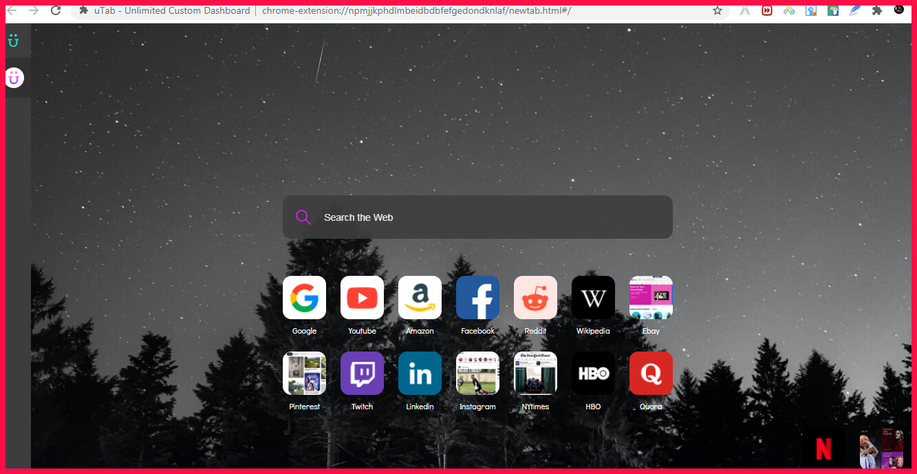
Task: Open the red fast-forward extension icon
Action: point(767,10)
